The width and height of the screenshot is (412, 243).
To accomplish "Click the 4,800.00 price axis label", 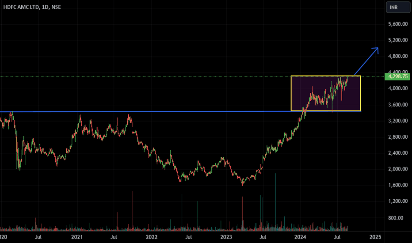I will pyautogui.click(x=398, y=56).
